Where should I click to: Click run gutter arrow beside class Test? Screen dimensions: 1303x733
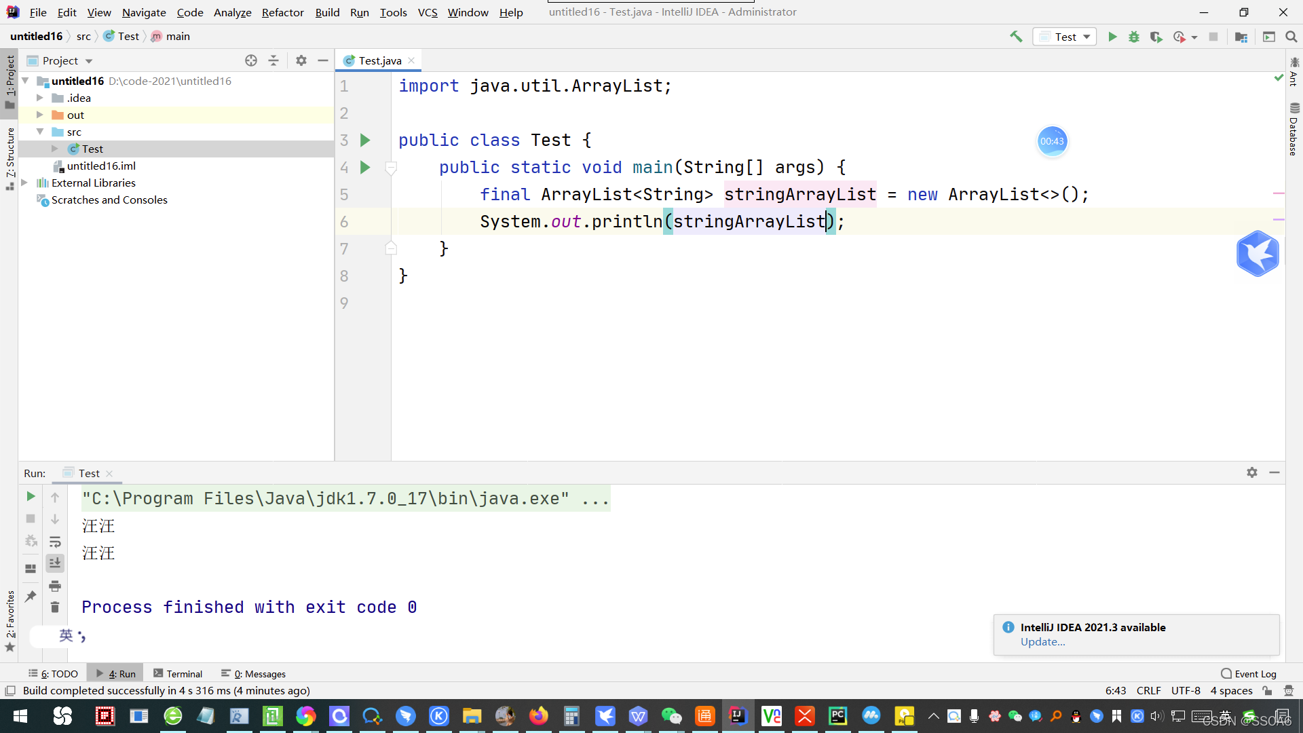tap(365, 140)
